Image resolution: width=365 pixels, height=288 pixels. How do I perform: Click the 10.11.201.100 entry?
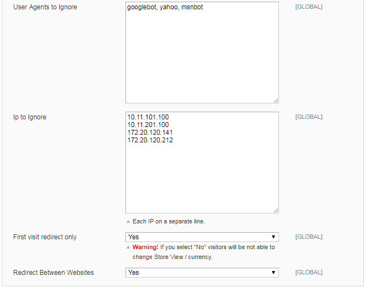pos(149,125)
